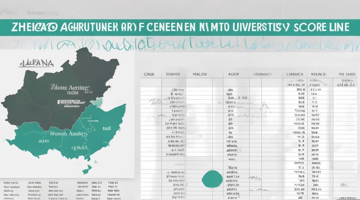Image resolution: width=360 pixels, height=200 pixels.
Task: Click the underlined 'dLFANA' map heading
Action: coord(37,63)
